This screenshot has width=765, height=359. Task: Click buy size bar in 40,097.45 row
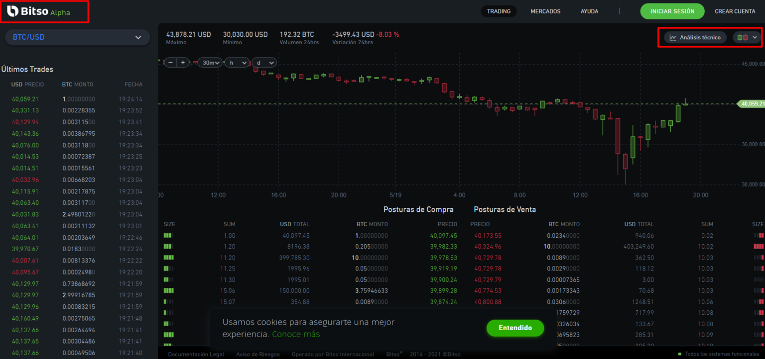click(x=169, y=236)
